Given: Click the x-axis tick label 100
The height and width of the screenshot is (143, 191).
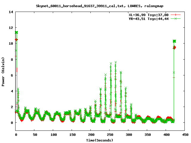Looking at the screenshot, I should [x=54, y=135].
